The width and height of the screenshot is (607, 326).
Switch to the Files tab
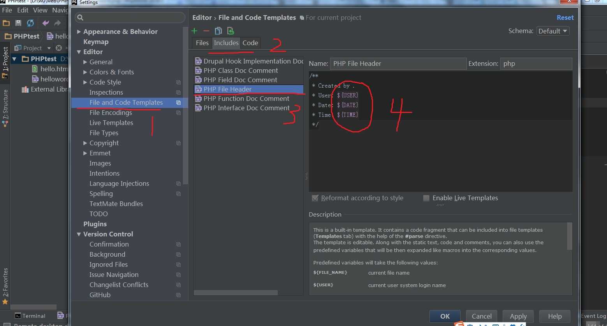pos(202,43)
